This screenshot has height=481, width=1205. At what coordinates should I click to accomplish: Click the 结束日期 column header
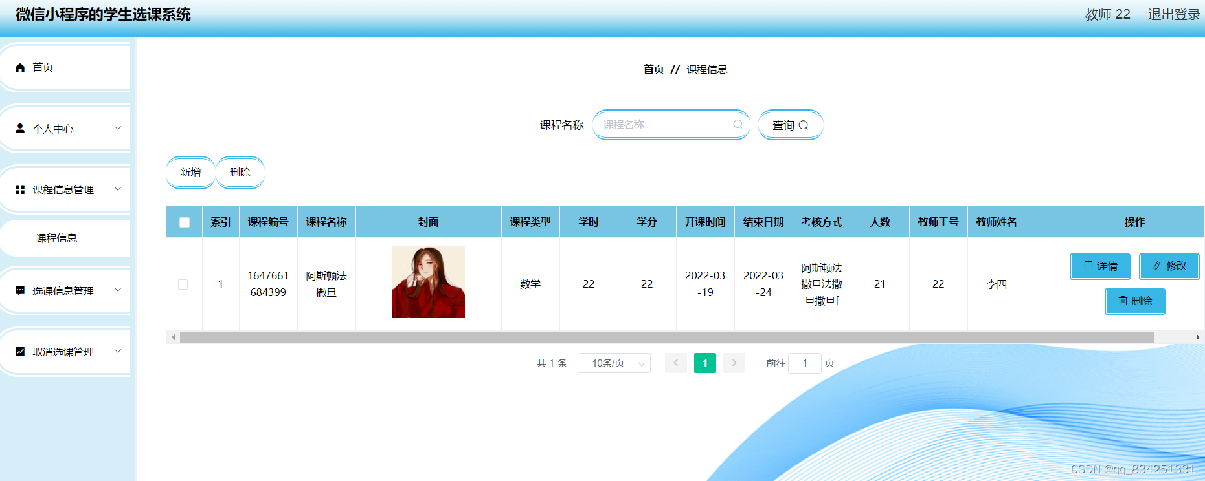point(763,222)
